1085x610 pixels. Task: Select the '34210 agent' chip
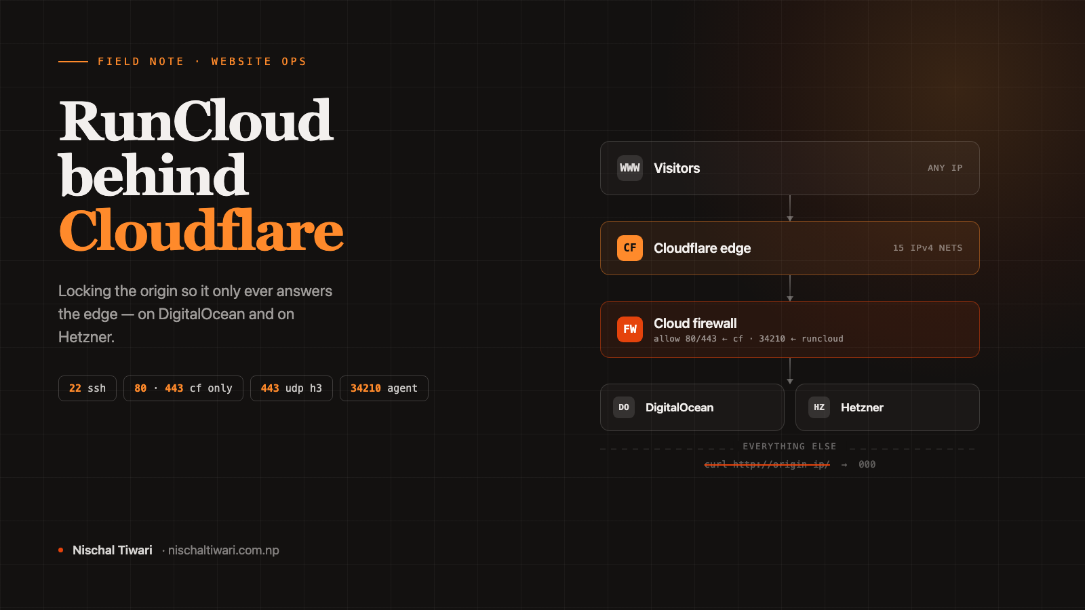tap(384, 388)
